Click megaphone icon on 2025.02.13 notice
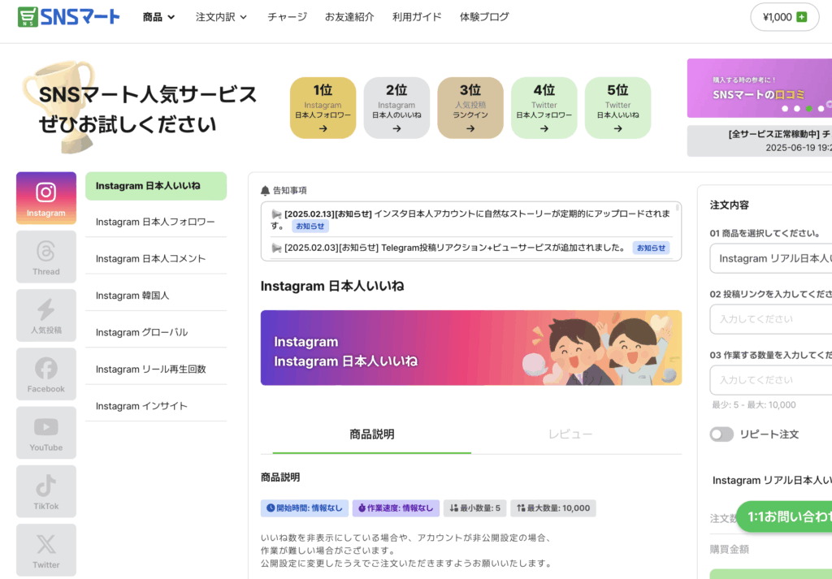Screen dimensions: 832x579 click(x=276, y=214)
